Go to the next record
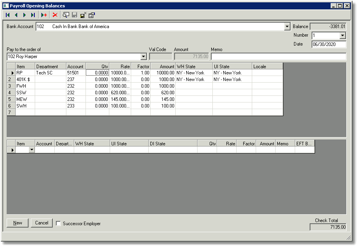The width and height of the screenshot is (358, 247). [25, 15]
